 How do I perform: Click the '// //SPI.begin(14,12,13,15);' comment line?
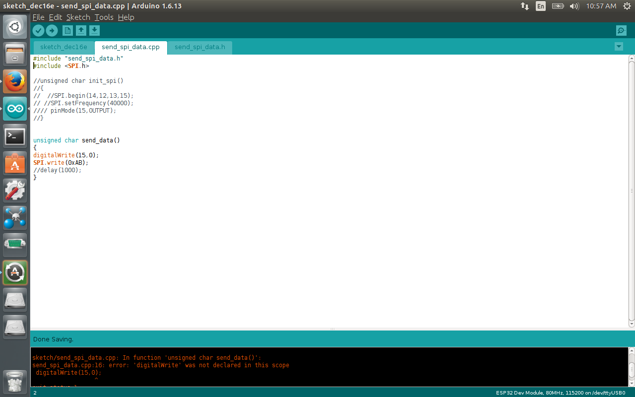83,95
